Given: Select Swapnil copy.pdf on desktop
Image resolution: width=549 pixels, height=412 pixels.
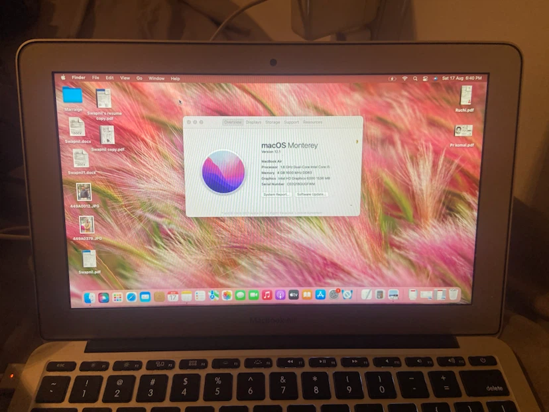Looking at the screenshot, I should pos(107,138).
